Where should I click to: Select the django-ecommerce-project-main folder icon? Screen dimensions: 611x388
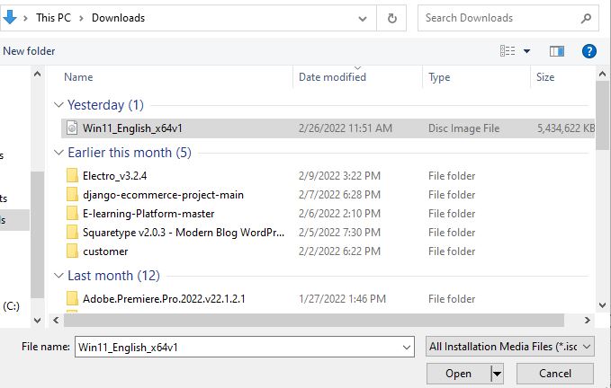72,194
